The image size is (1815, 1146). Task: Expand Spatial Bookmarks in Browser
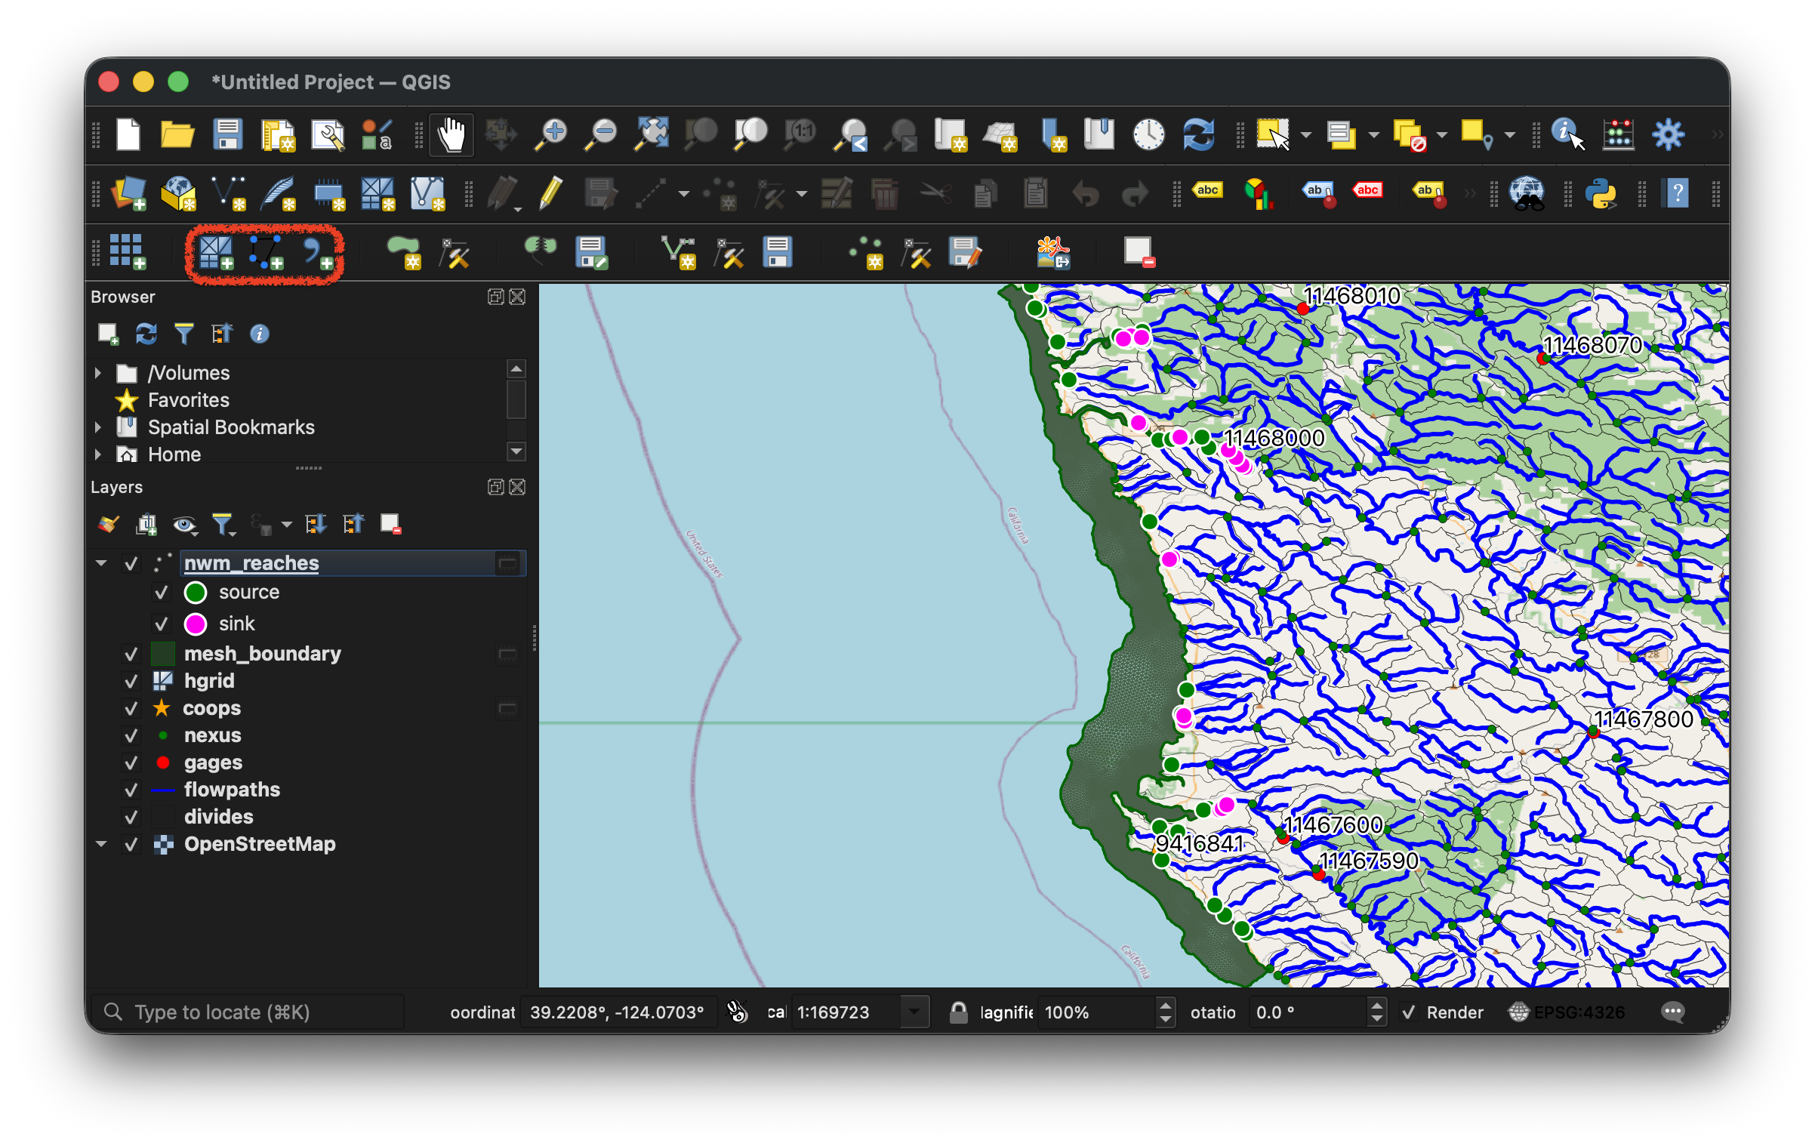98,427
